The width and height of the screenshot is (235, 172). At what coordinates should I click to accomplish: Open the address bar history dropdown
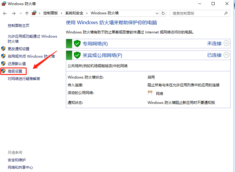tap(157, 13)
